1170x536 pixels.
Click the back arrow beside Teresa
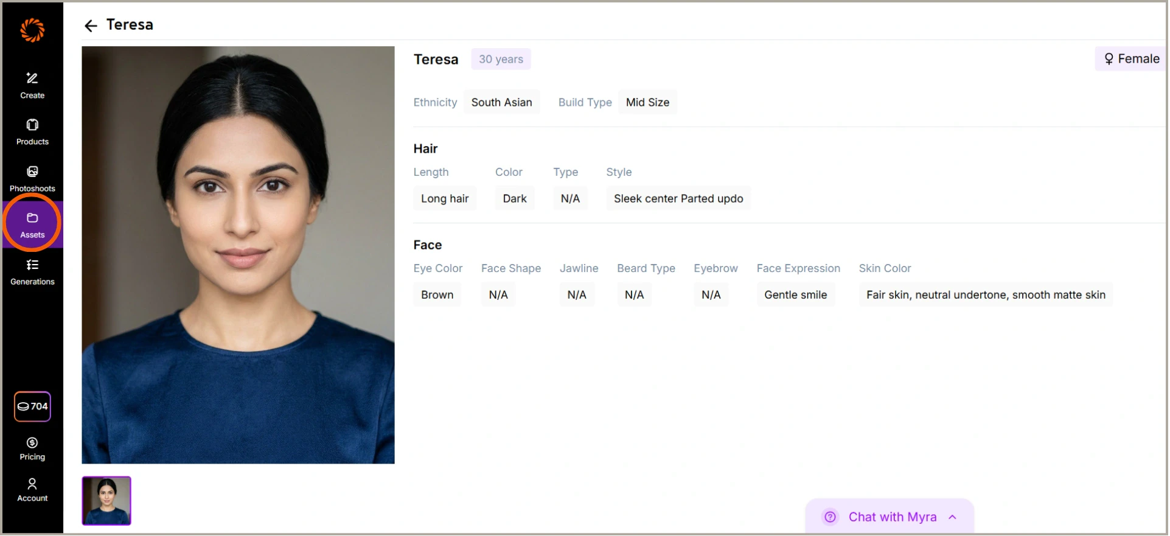(x=91, y=26)
